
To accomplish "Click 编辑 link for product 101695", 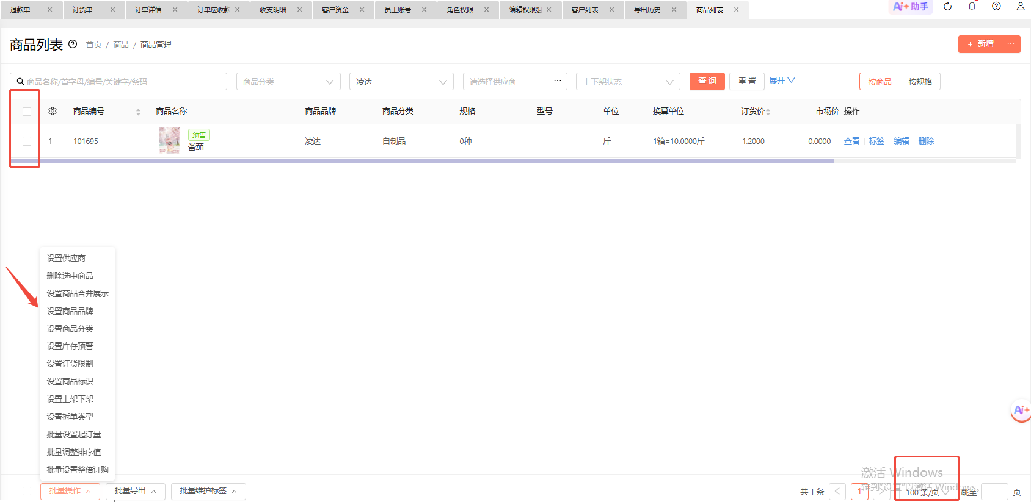I will pos(902,141).
